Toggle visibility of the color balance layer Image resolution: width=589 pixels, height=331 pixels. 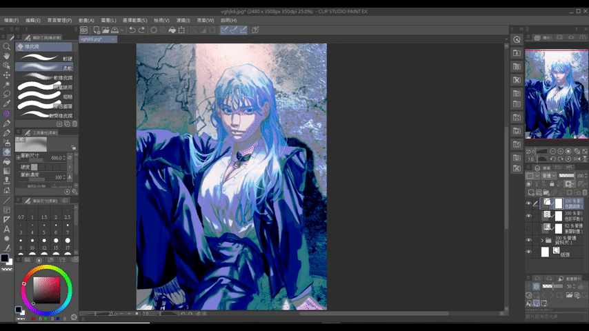coord(528,216)
